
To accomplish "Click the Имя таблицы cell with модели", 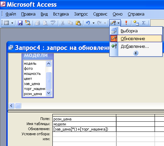I will point(84,124).
